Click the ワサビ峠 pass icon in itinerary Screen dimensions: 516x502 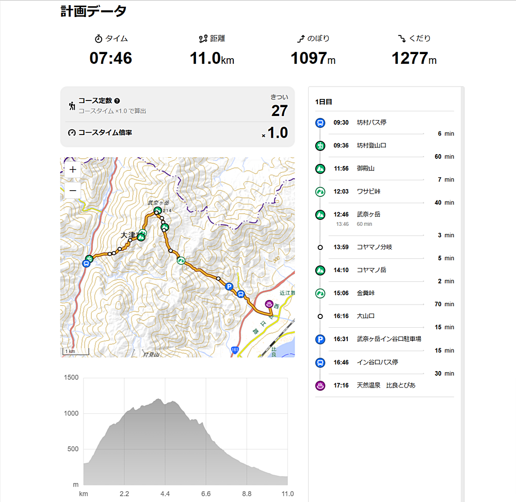[320, 192]
